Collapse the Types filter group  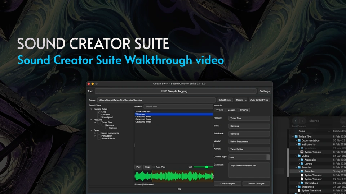(x=91, y=130)
